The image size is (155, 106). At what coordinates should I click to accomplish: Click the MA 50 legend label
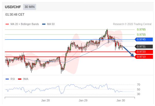coord(51,24)
